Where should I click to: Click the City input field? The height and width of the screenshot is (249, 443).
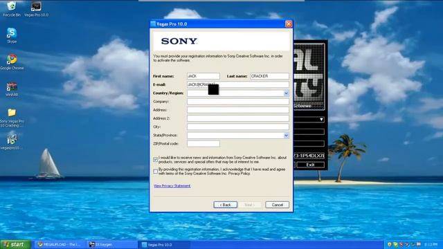[238, 127]
